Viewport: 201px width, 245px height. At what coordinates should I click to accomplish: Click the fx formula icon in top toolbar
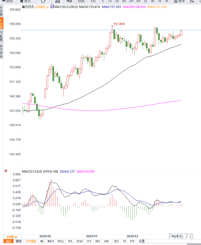tap(192, 1)
